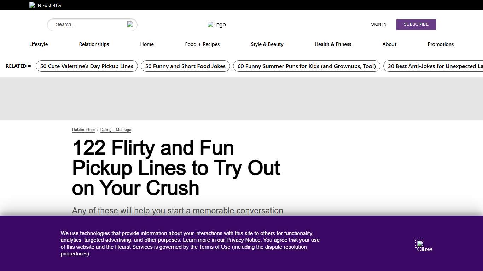The width and height of the screenshot is (483, 271).
Task: Open the Terms of Use link
Action: point(215,247)
